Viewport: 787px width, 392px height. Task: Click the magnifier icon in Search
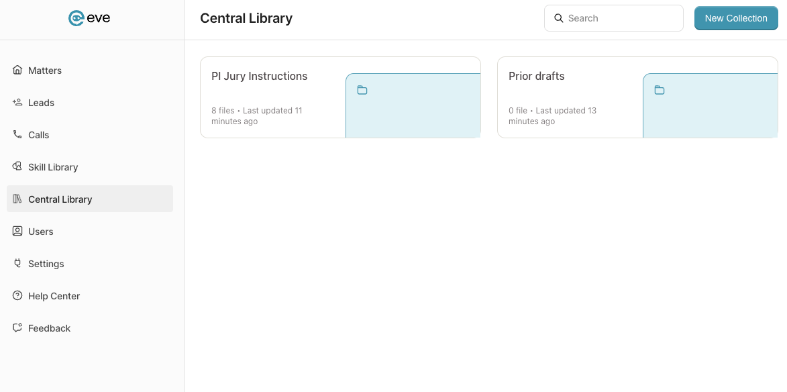(559, 18)
